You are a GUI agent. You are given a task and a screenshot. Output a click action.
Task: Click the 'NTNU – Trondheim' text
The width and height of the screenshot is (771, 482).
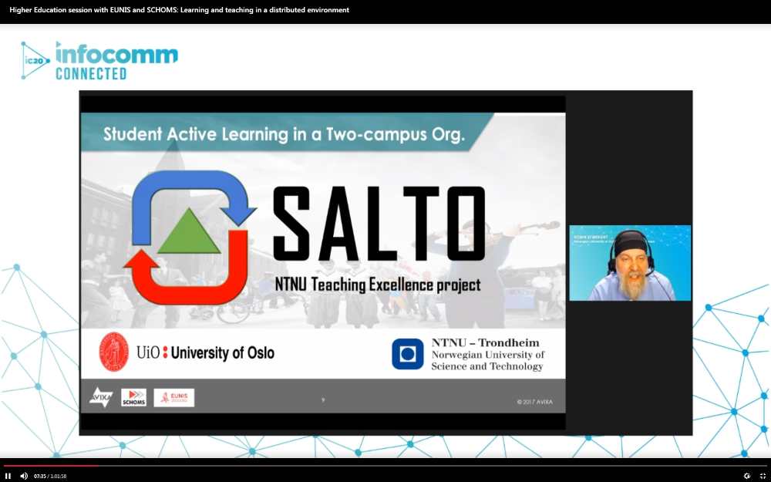[485, 342]
